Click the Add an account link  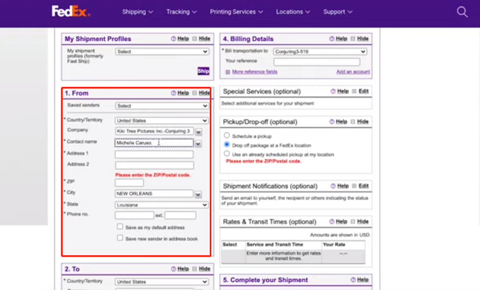tap(353, 72)
